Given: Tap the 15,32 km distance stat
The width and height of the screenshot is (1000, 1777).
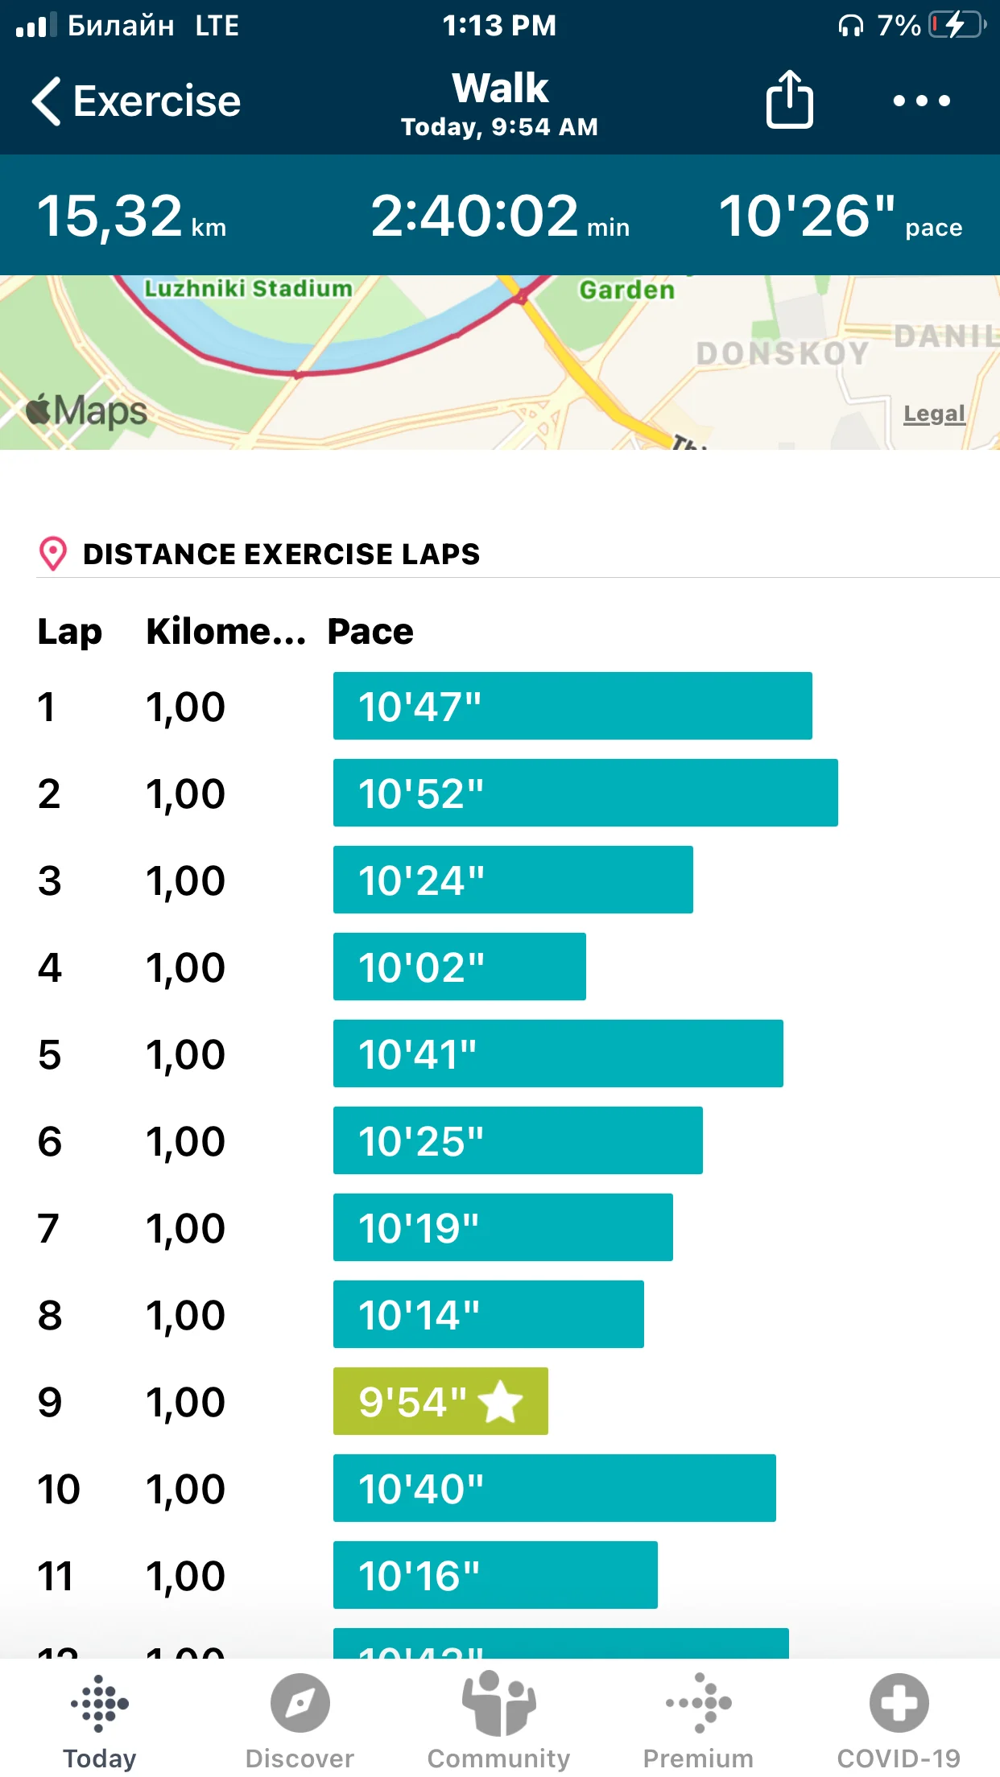Looking at the screenshot, I should tap(132, 216).
